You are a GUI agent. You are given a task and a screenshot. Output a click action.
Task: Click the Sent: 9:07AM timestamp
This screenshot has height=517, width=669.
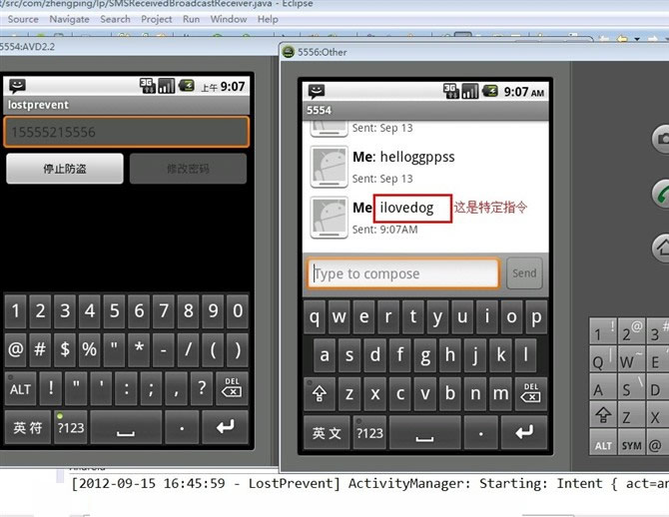coord(384,230)
